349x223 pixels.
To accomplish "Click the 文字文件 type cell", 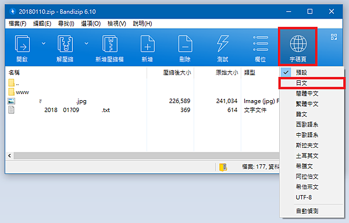I will click(255, 110).
